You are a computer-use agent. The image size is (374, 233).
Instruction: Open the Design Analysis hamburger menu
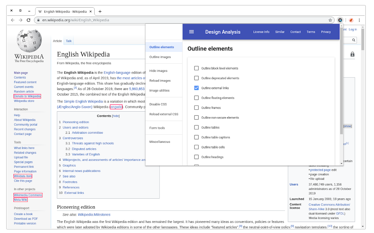click(191, 32)
